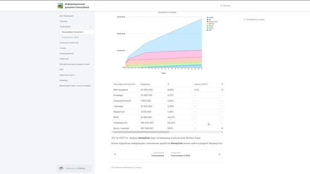Screen dimensions: 310x174
Task: Click the right arrow icon of Next card
Action: (x=219, y=154)
